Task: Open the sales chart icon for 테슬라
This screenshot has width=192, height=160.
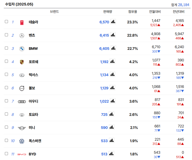Action: (x=113, y=22)
